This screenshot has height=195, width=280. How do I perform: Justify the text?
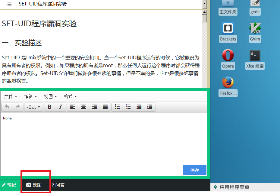[x=105, y=107]
